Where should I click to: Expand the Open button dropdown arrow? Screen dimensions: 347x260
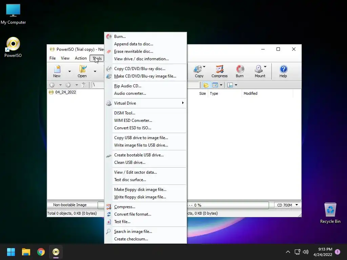95,71
